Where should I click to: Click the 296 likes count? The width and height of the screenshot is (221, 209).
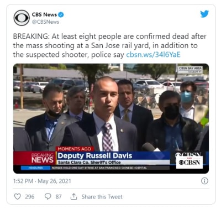(x=30, y=197)
